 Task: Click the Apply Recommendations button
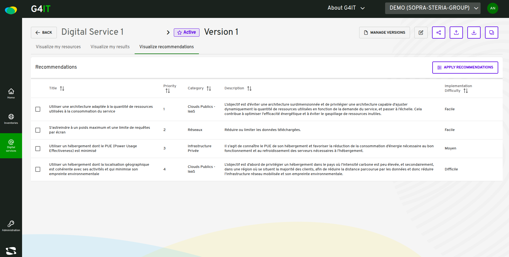click(x=465, y=68)
